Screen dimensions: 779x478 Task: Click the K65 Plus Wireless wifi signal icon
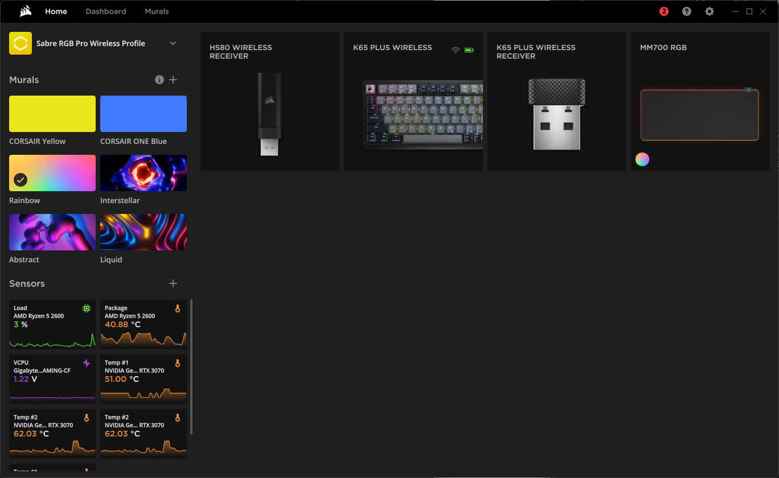456,50
